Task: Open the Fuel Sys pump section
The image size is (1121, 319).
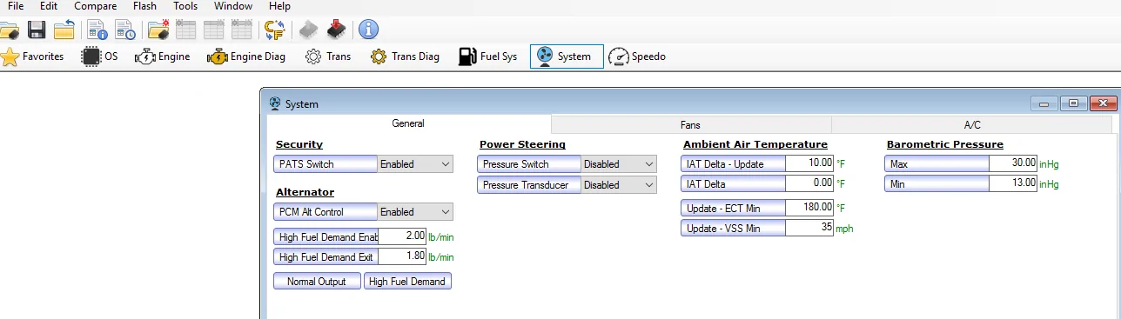Action: (487, 56)
